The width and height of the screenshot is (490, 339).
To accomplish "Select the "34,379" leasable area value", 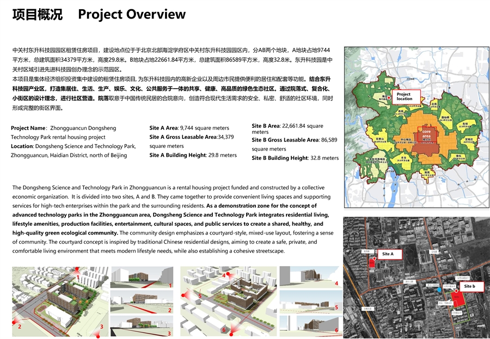I will 225,137.
